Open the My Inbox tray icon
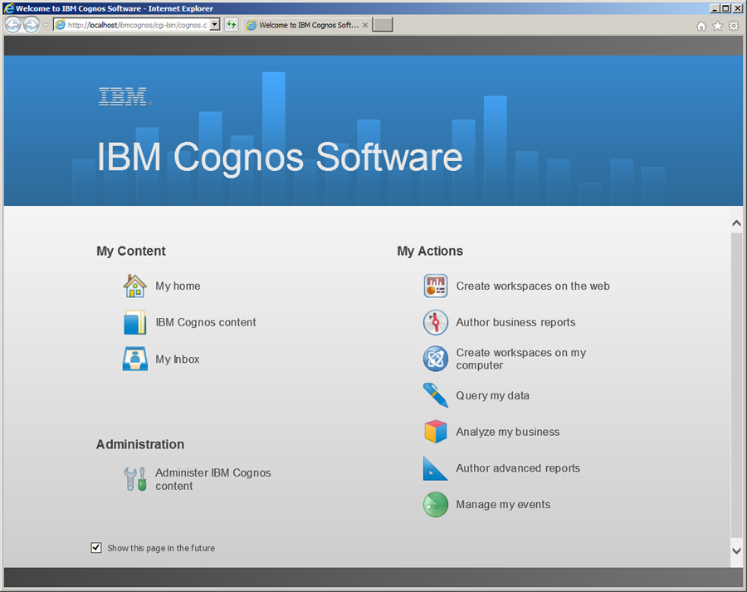Screen dimensions: 747x592 [134, 359]
